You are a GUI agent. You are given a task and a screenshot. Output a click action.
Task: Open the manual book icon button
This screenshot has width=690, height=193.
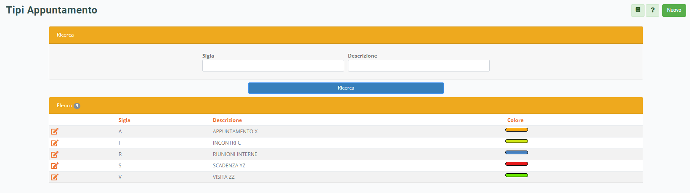tap(637, 10)
